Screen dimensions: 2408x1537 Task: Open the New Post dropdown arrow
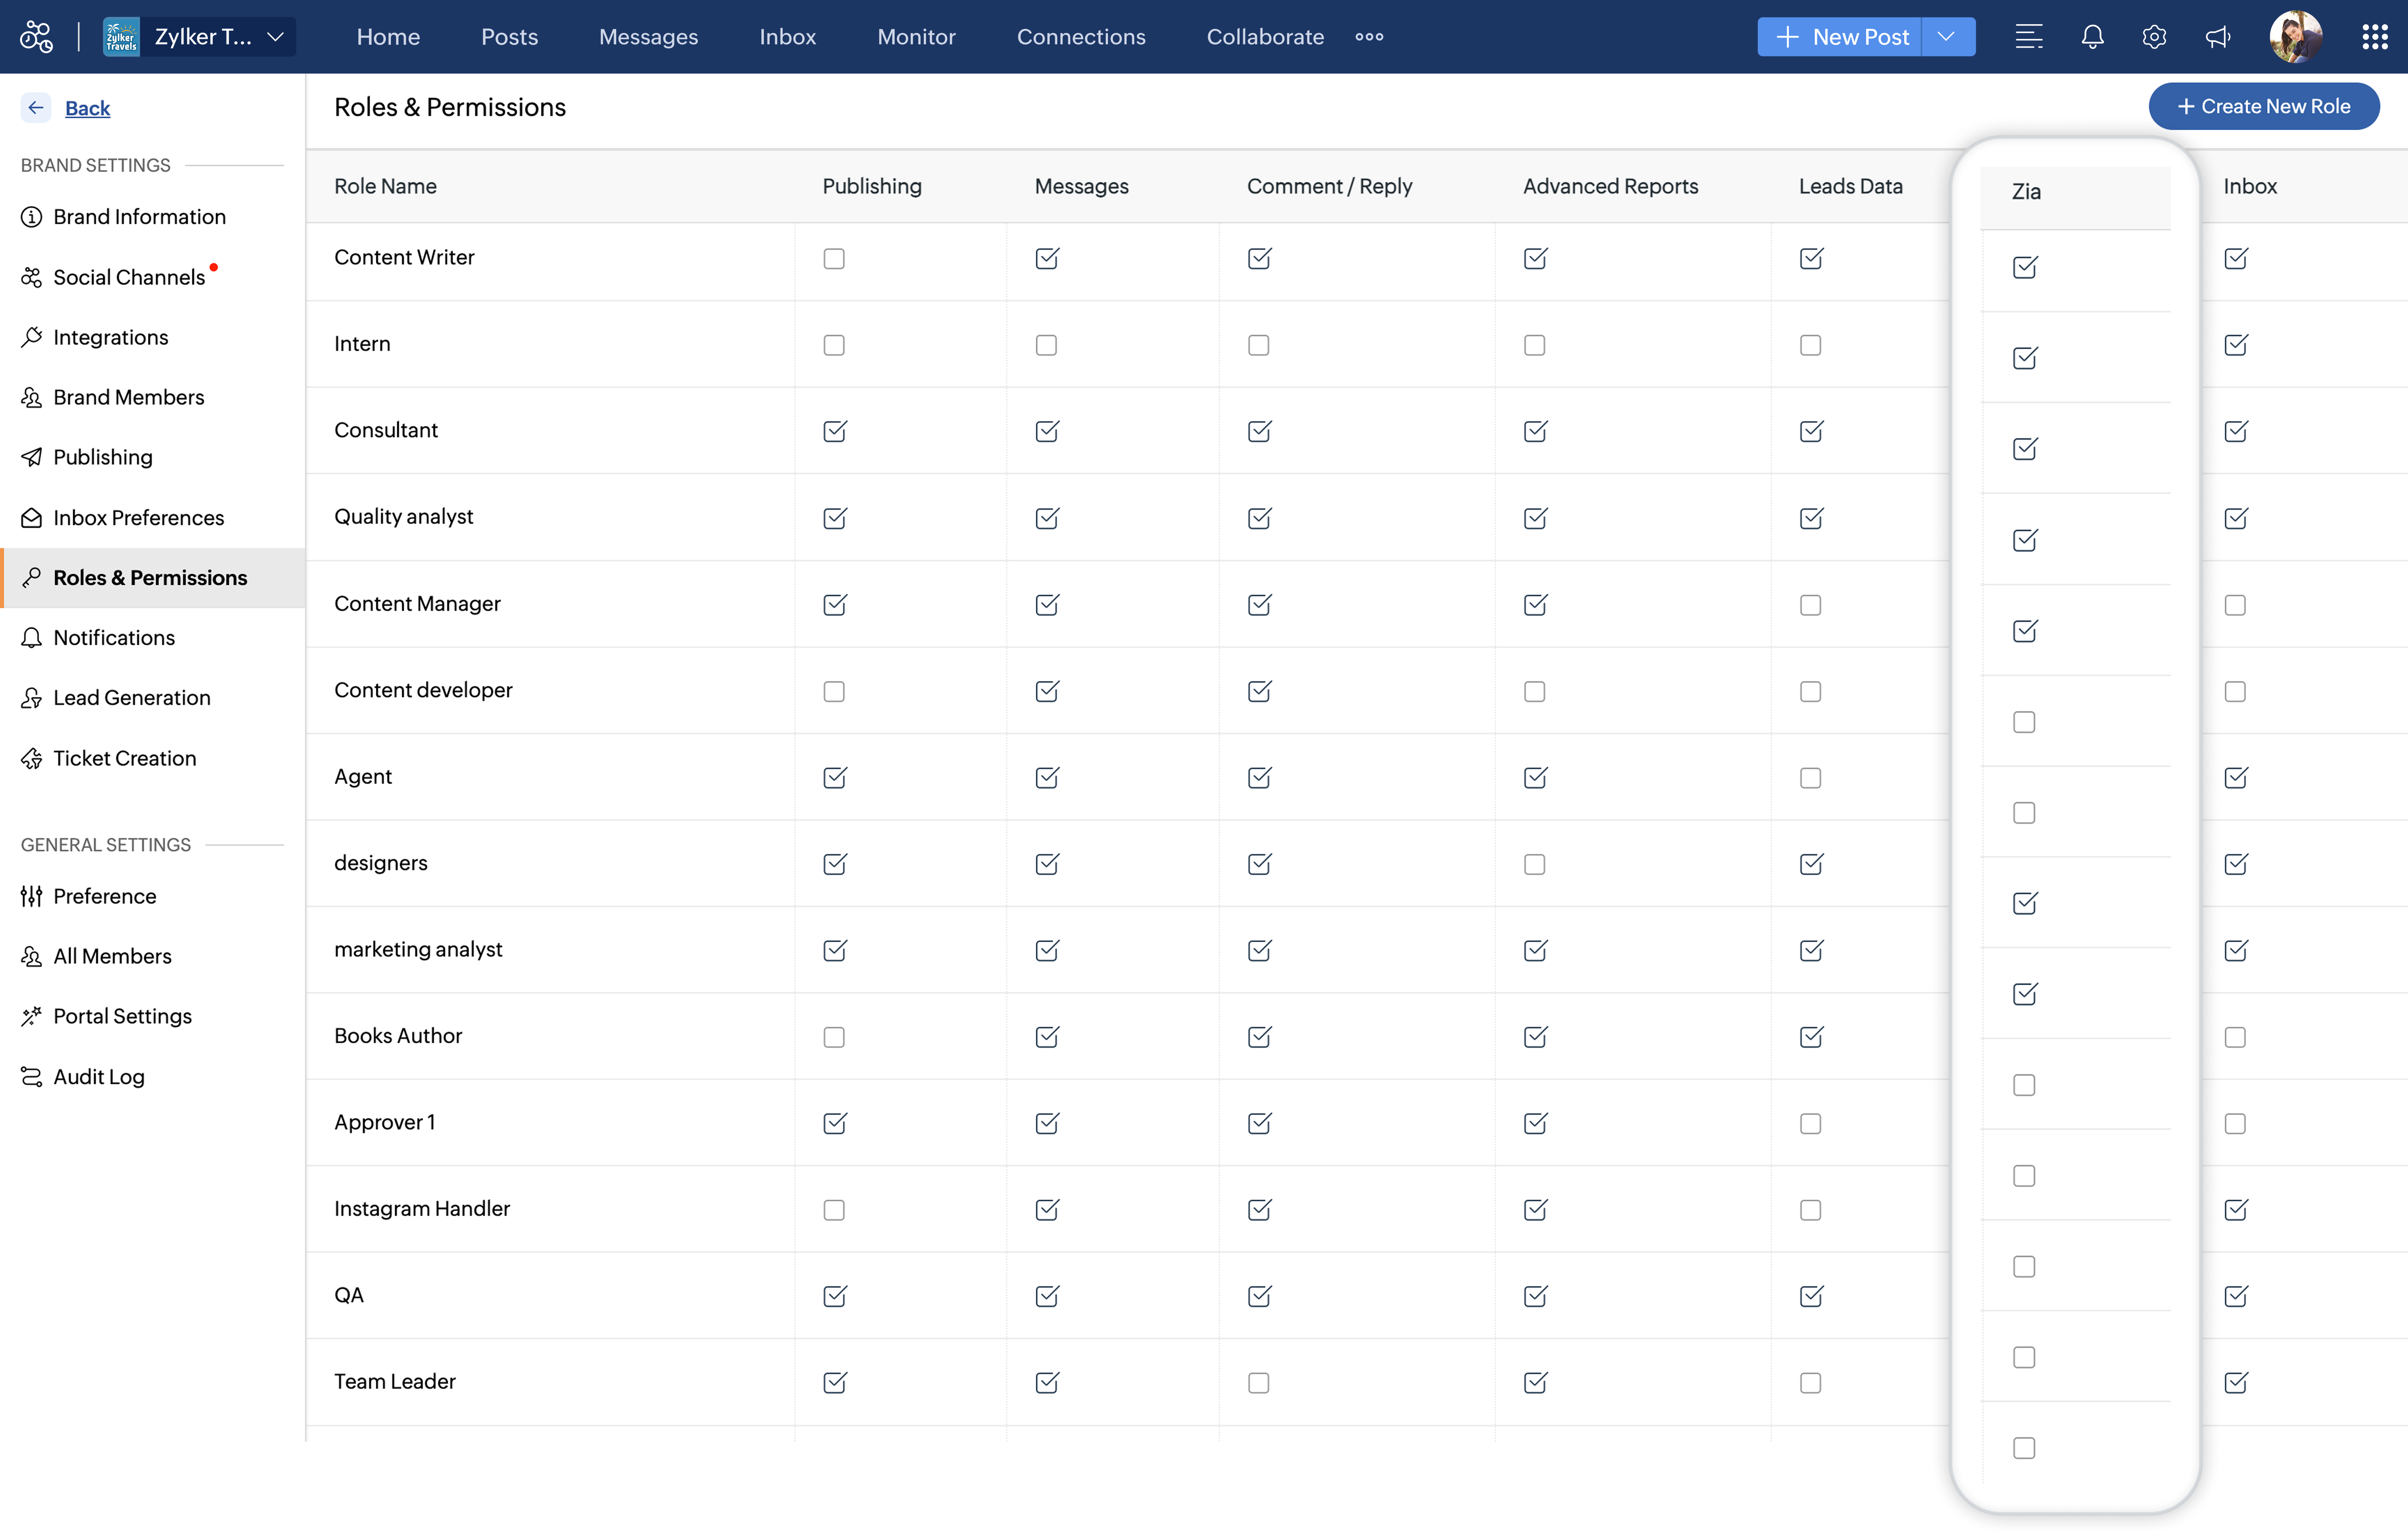[1946, 37]
